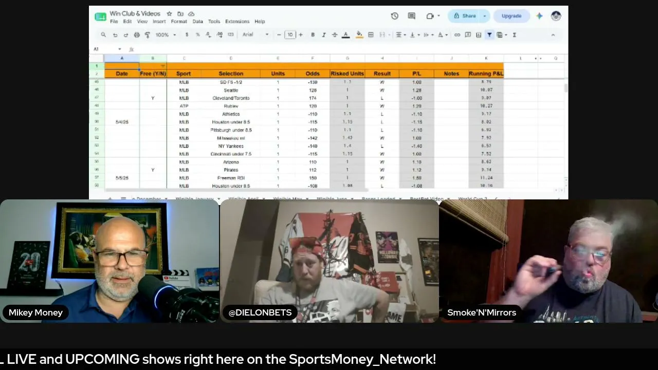Increase decimal places
This screenshot has height=370, width=658.
click(x=220, y=35)
